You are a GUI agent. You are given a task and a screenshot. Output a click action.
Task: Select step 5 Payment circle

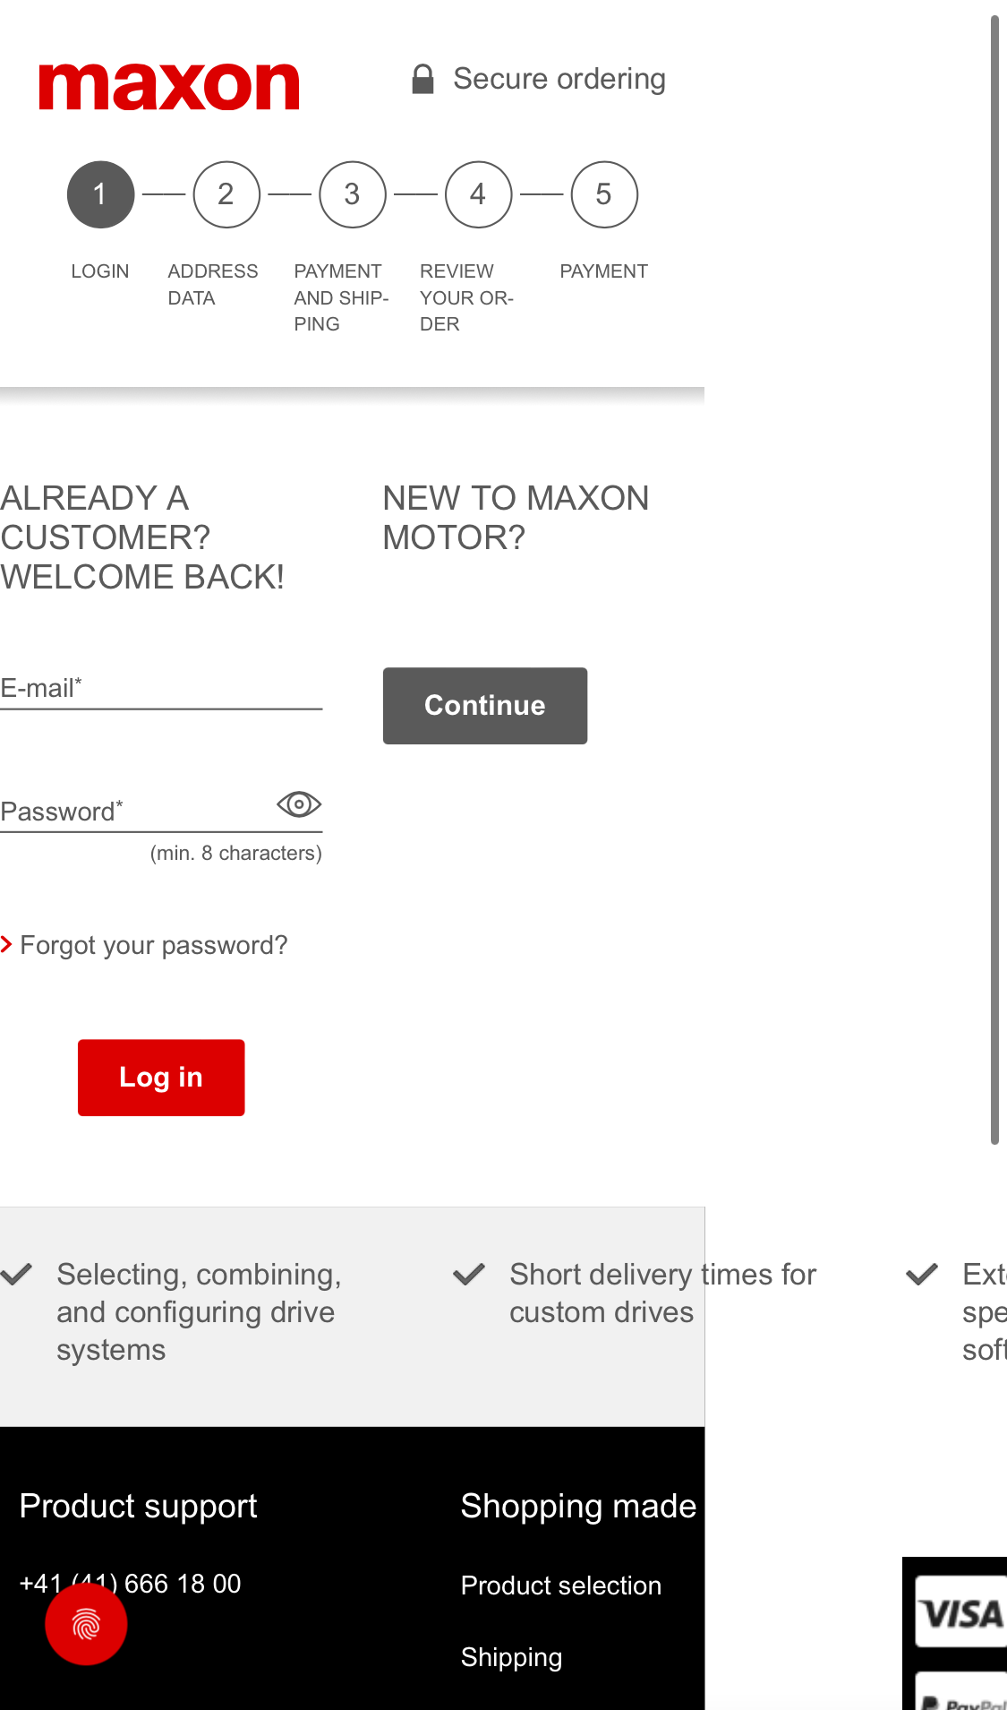tap(604, 194)
